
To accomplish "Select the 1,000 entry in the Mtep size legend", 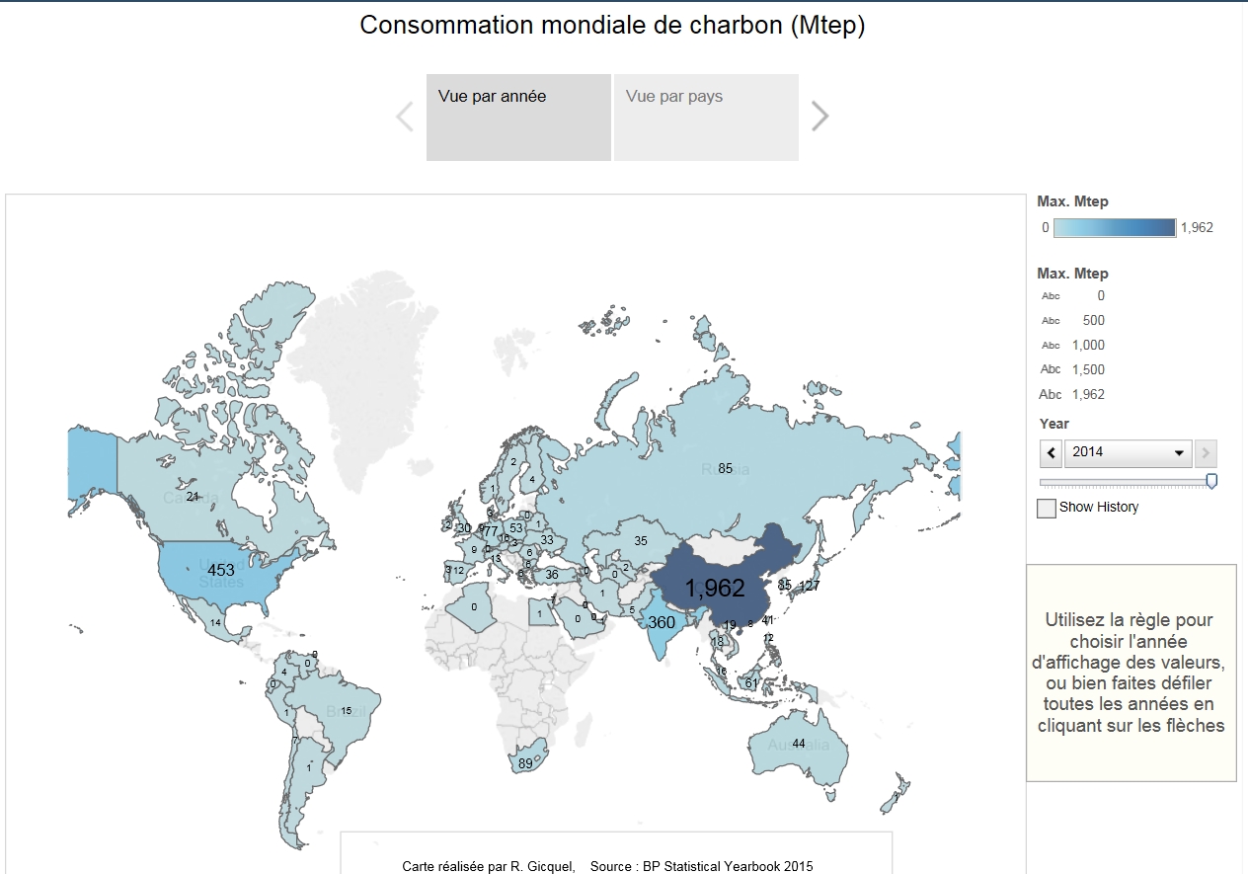I will 1073,345.
